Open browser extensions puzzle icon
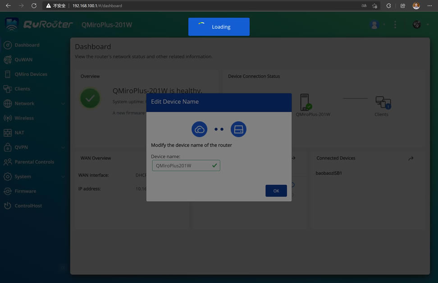Viewport: 438px width, 283px height. 388,5
